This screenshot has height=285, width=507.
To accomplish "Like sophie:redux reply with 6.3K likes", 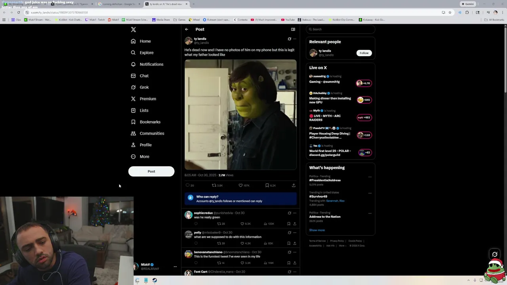I will pyautogui.click(x=246, y=224).
